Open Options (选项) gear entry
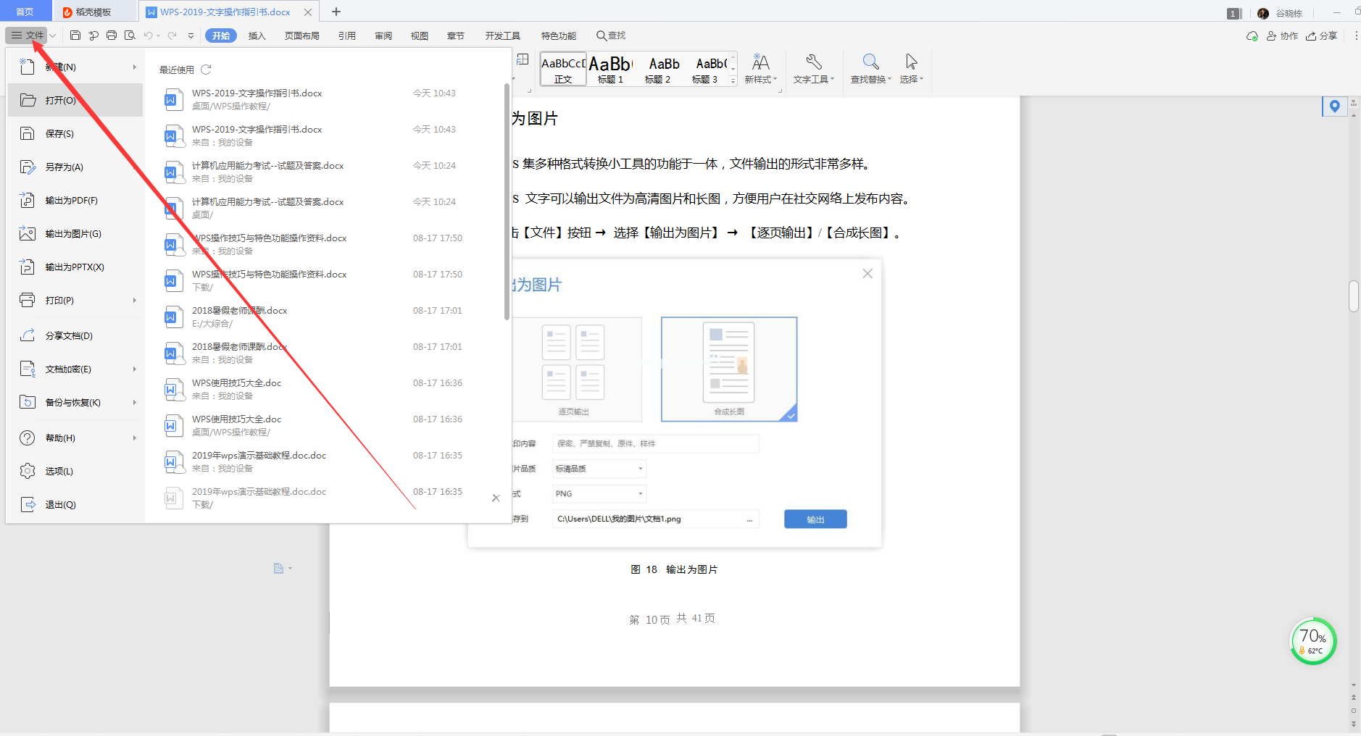Viewport: 1361px width, 736px height. (x=75, y=472)
